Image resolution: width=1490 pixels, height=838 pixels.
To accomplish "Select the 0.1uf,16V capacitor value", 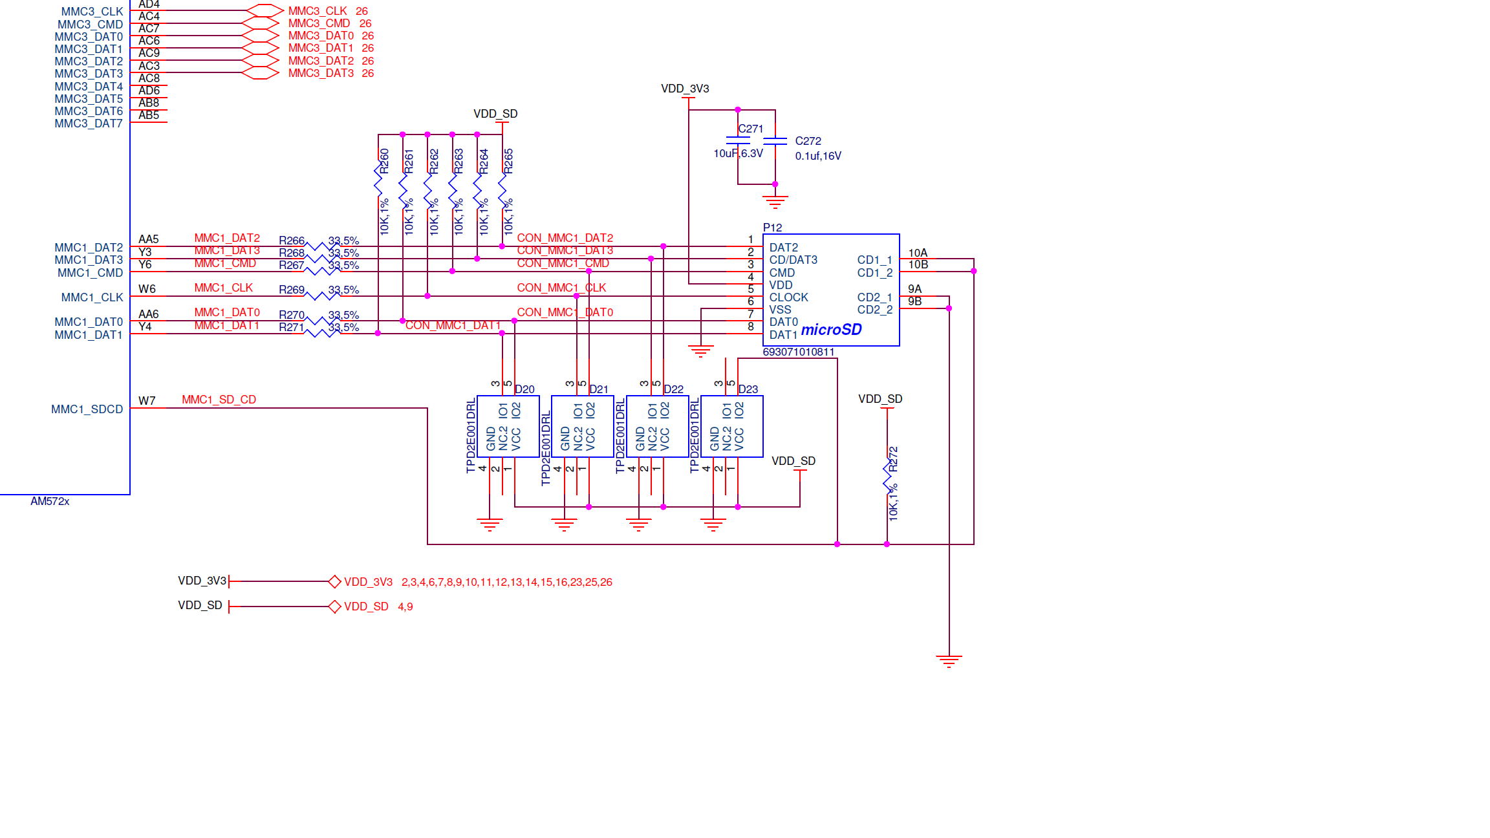I will 818,156.
